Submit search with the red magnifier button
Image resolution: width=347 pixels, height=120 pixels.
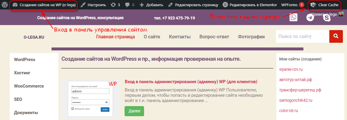(x=336, y=36)
